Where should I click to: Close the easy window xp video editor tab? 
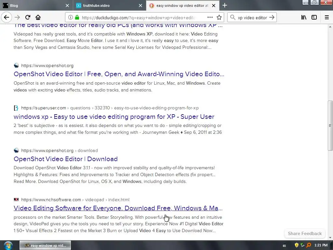[214, 6]
